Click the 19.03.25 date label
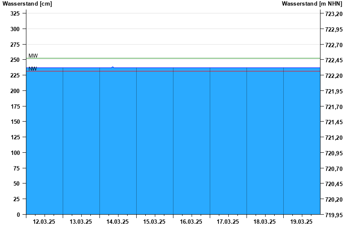This screenshot has width=346, height=238. click(301, 222)
